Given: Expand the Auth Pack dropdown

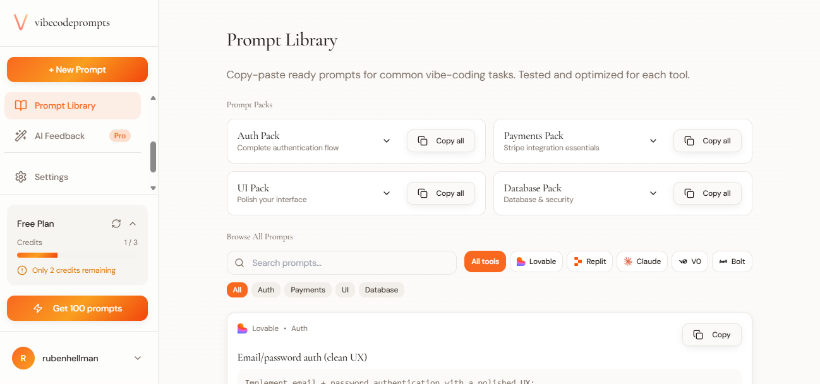Looking at the screenshot, I should 386,140.
